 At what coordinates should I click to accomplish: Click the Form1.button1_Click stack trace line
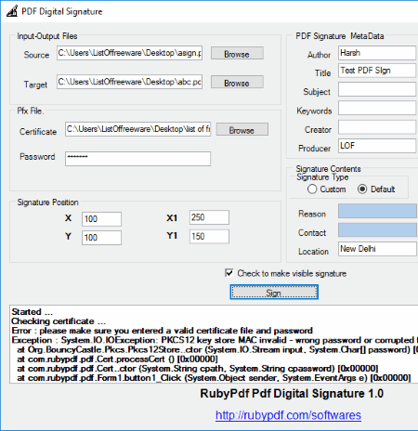coord(214,378)
